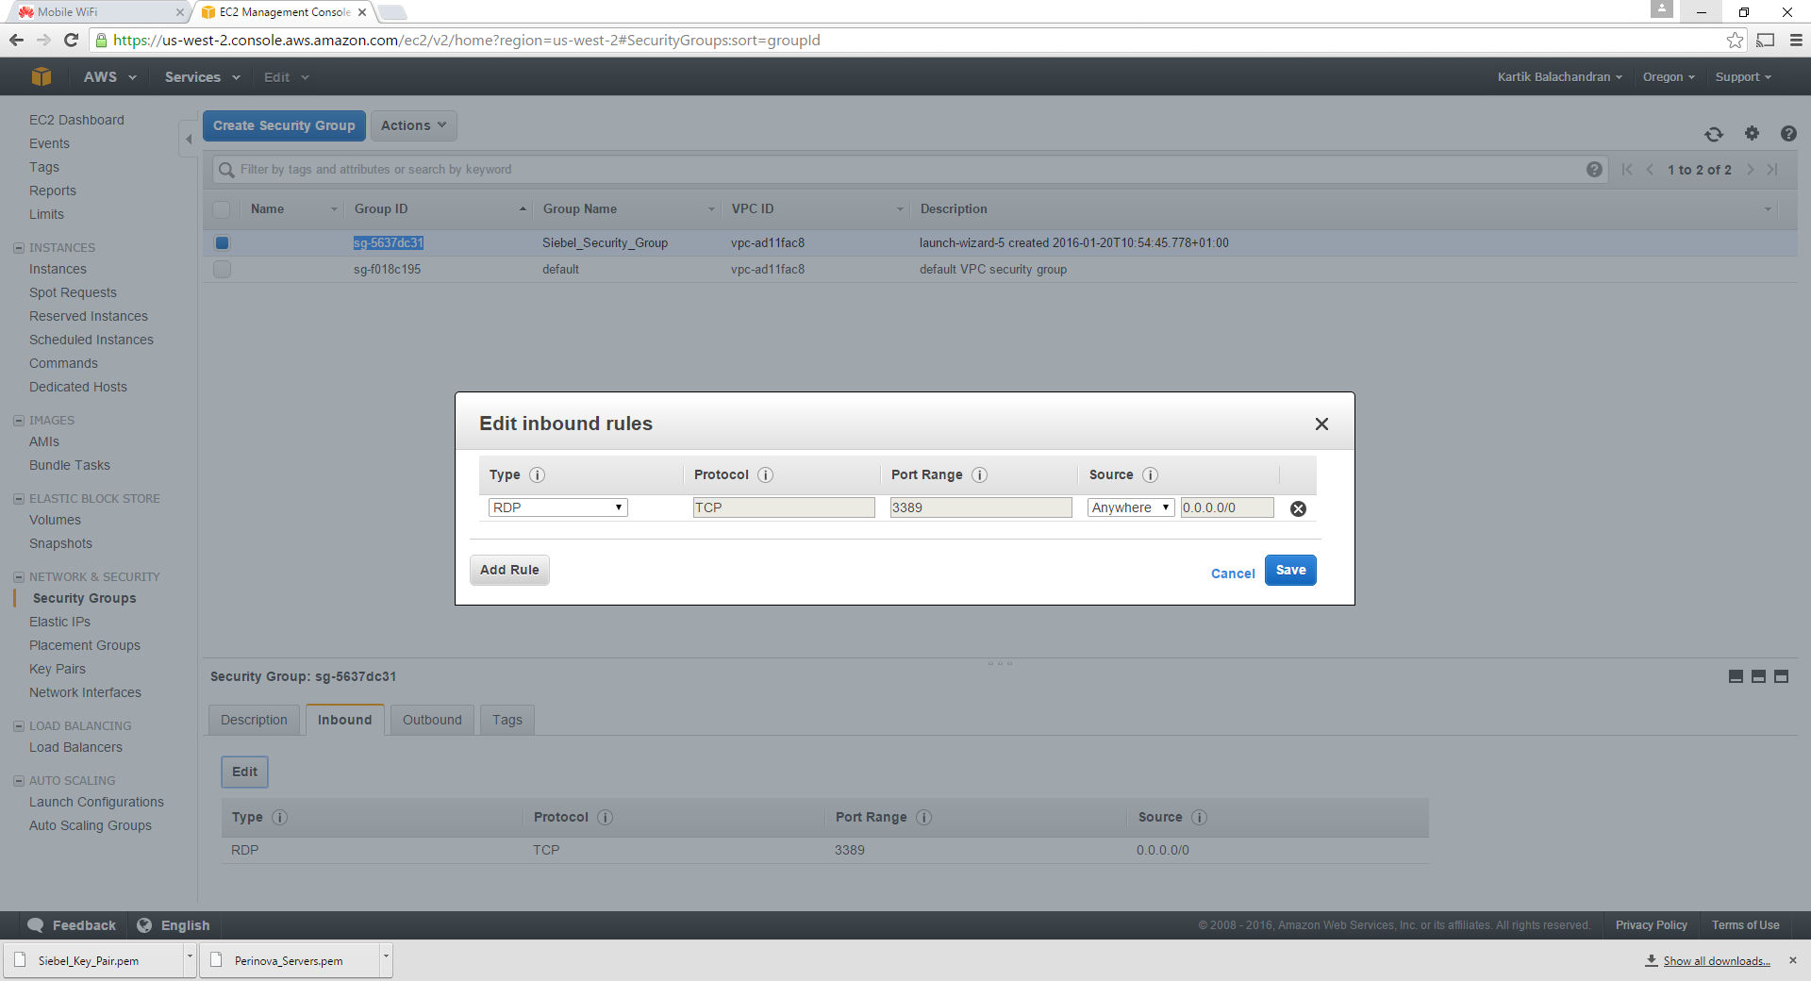
Task: Click the browser address bar URL
Action: coord(466,40)
